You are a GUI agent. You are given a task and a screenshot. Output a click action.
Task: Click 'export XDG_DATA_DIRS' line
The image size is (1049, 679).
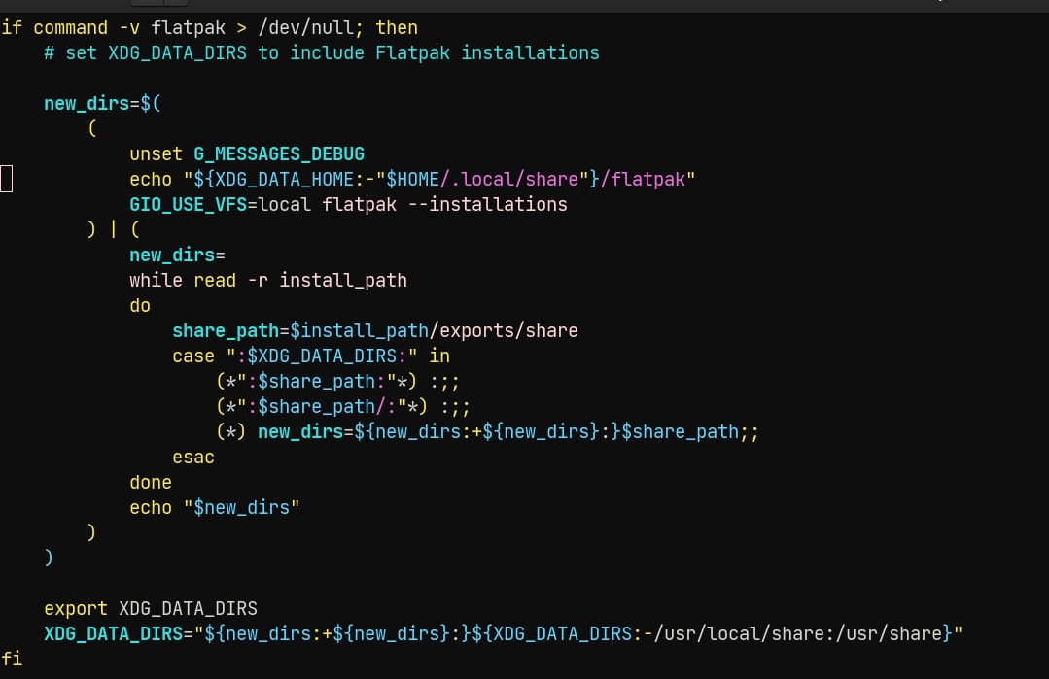pos(151,609)
